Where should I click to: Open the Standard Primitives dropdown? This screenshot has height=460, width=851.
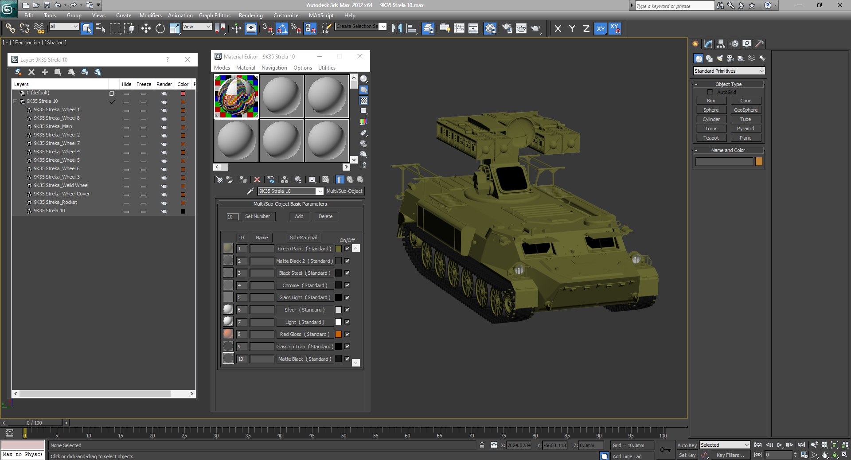coord(729,71)
